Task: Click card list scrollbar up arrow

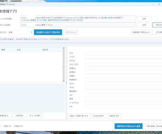Action: (64, 48)
